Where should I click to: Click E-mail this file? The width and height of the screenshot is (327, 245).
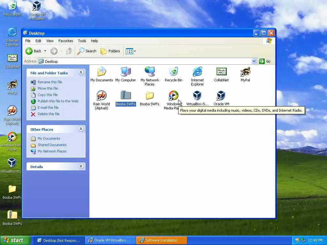pyautogui.click(x=45, y=108)
